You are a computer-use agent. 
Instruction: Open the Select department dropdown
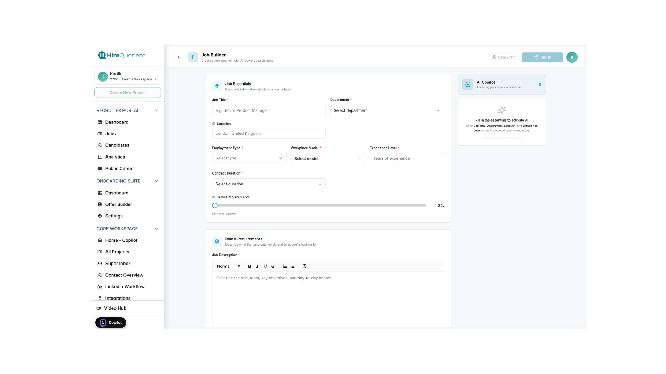coord(387,110)
